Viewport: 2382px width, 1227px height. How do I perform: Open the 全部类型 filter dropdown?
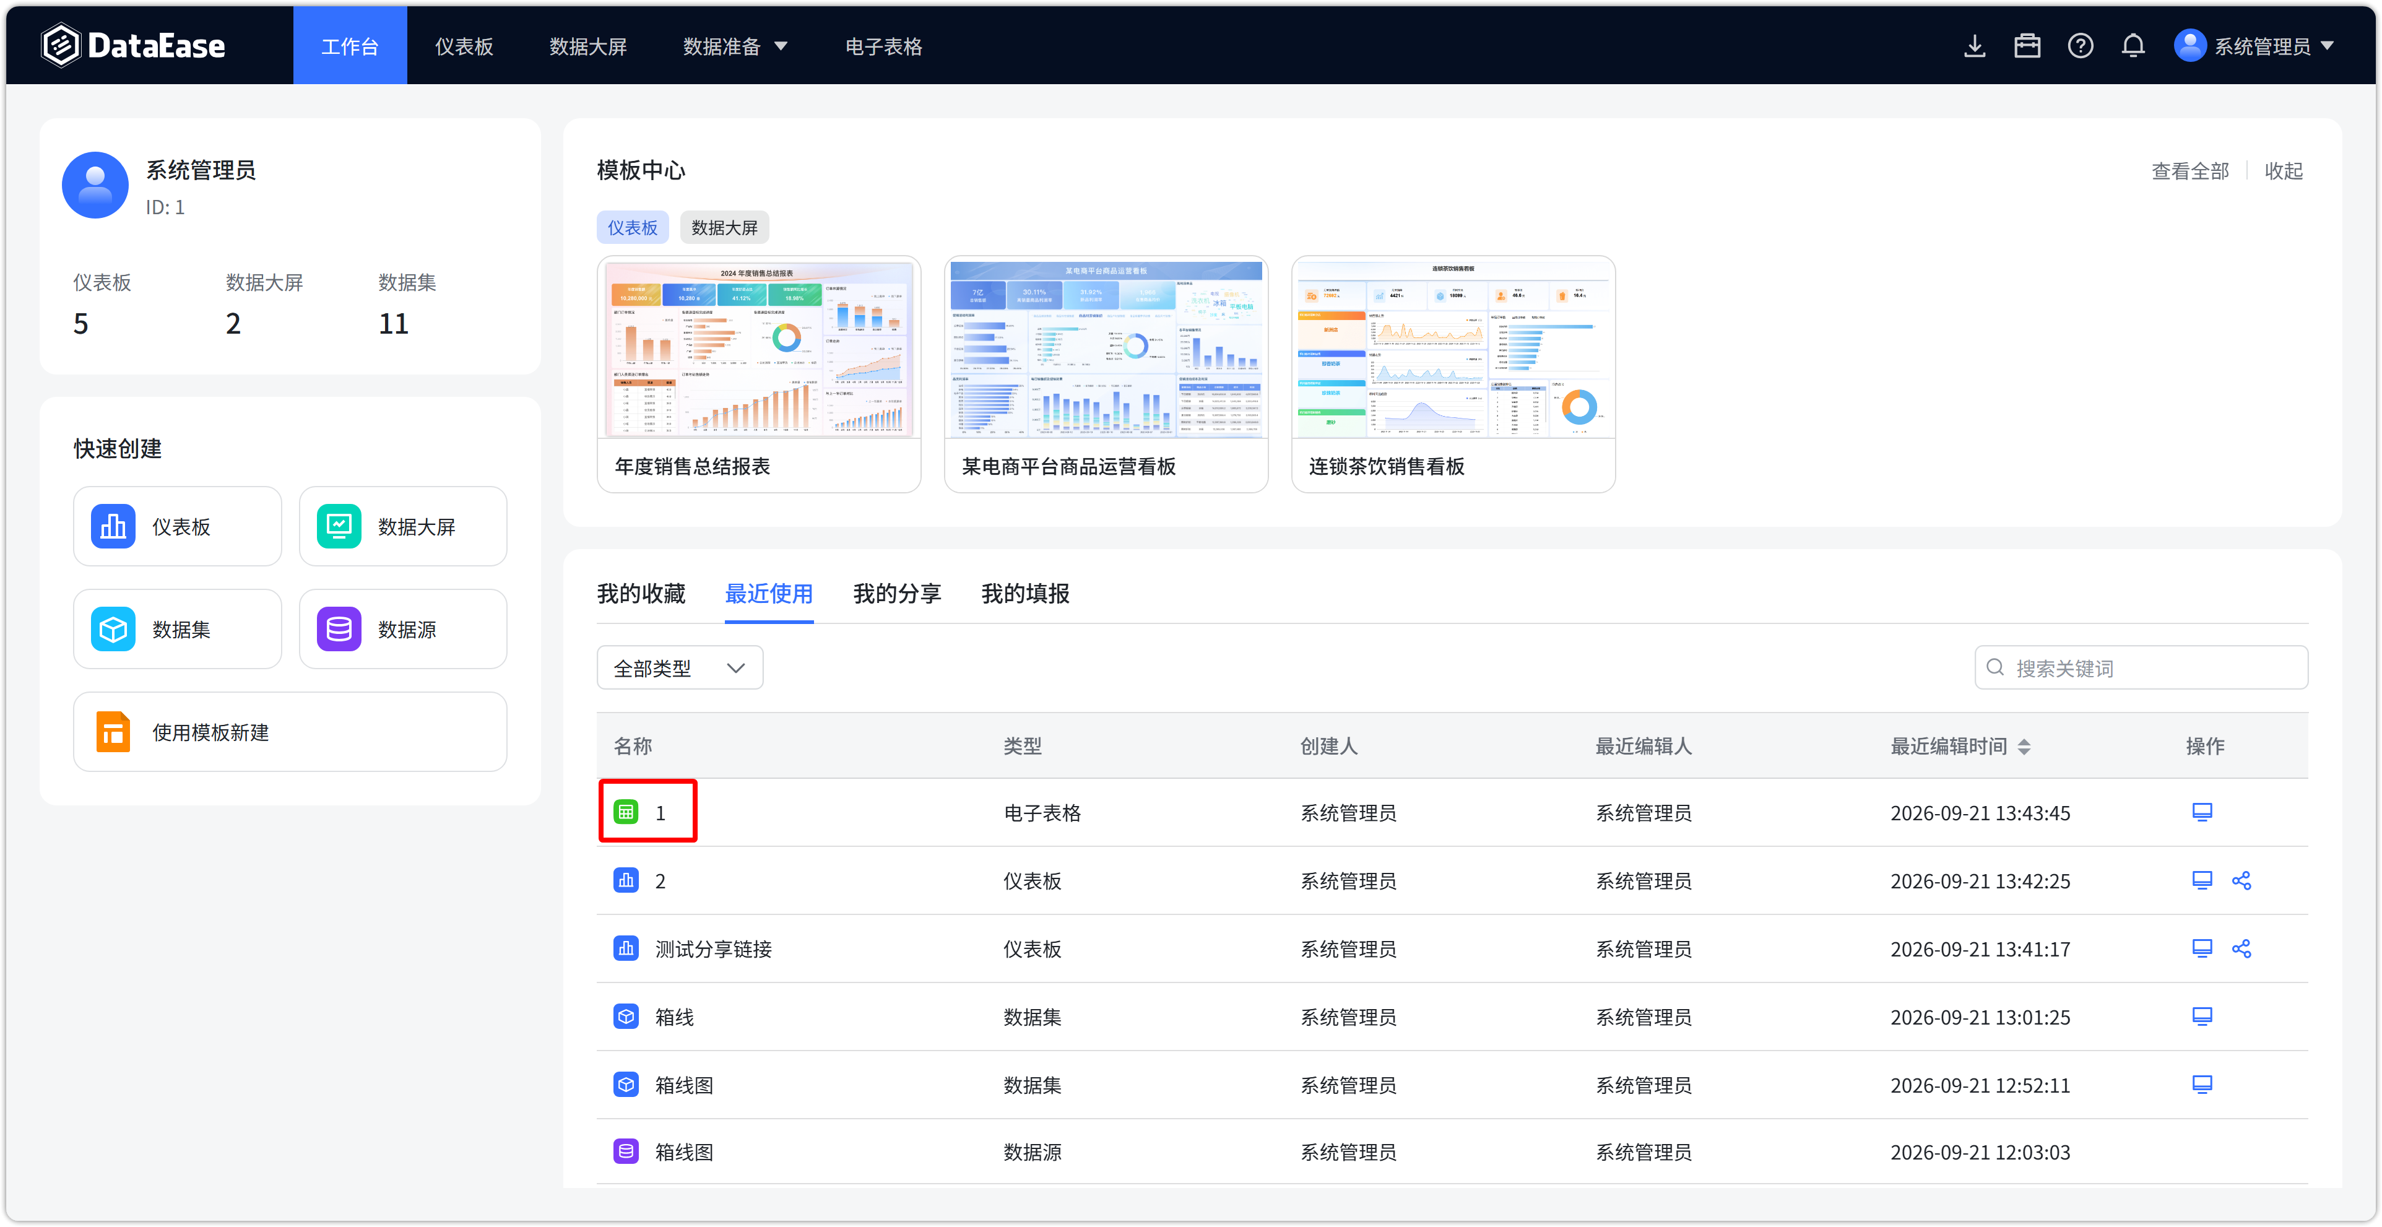click(680, 667)
